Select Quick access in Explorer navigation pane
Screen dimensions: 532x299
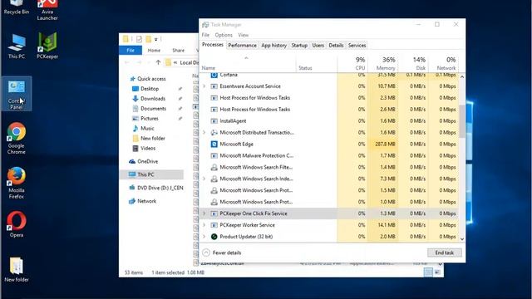(x=151, y=79)
